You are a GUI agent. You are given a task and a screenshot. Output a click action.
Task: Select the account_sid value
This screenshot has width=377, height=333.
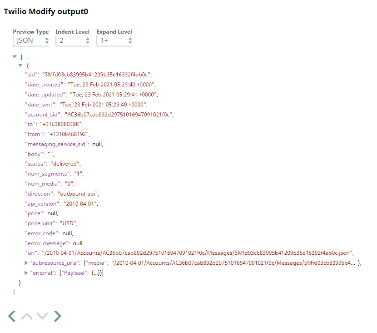(118, 115)
